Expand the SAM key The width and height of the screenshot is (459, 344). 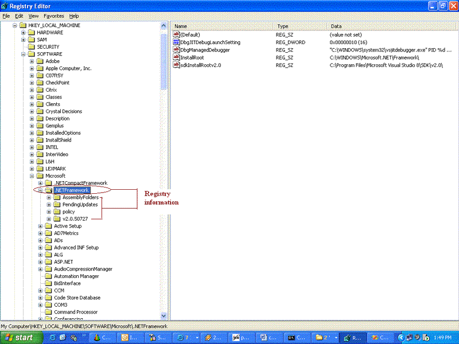tap(23, 40)
